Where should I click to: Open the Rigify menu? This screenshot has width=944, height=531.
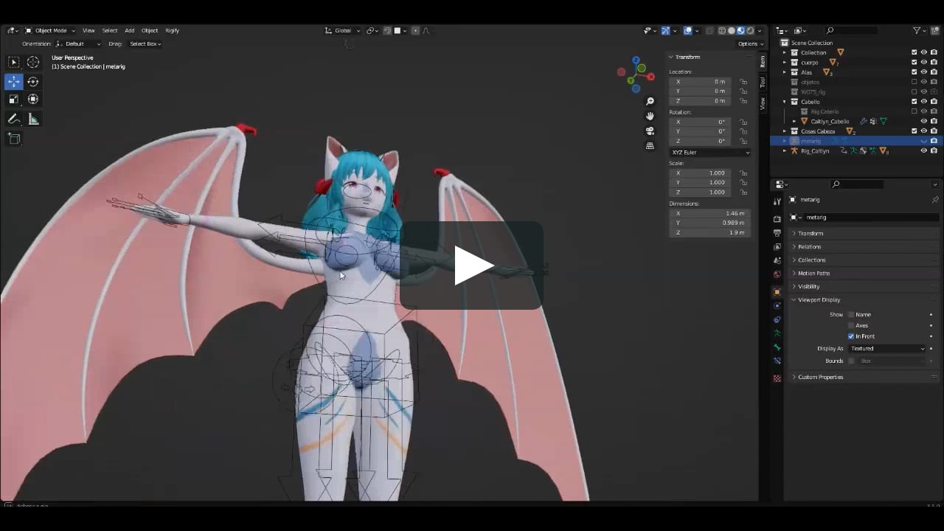pos(172,30)
